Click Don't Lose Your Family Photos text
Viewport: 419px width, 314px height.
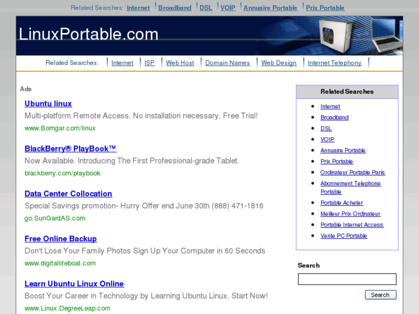point(145,251)
